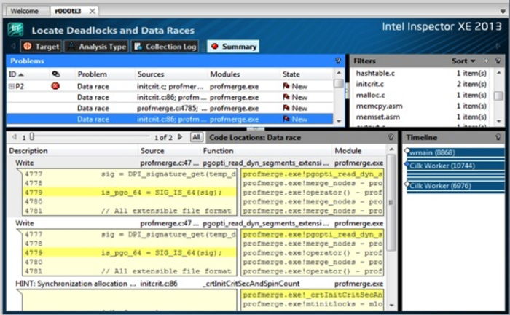Open Timeline pane help icon
This screenshot has width=510, height=315.
498,137
